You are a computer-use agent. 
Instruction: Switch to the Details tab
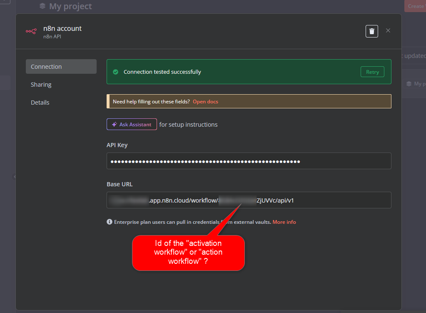click(x=40, y=102)
